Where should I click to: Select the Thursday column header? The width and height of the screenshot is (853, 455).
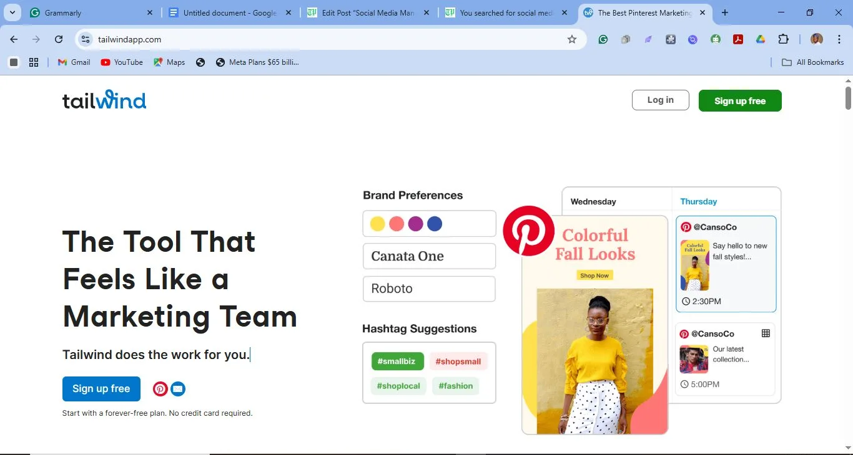tap(699, 201)
